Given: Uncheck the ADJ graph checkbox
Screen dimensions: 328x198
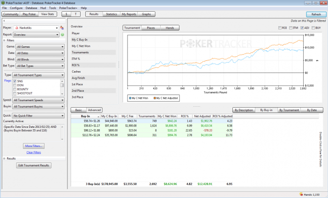Looking at the screenshot, I should pyautogui.click(x=302, y=28).
